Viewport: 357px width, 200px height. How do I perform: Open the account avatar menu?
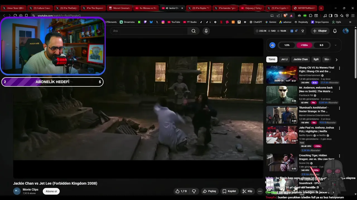pos(346,31)
